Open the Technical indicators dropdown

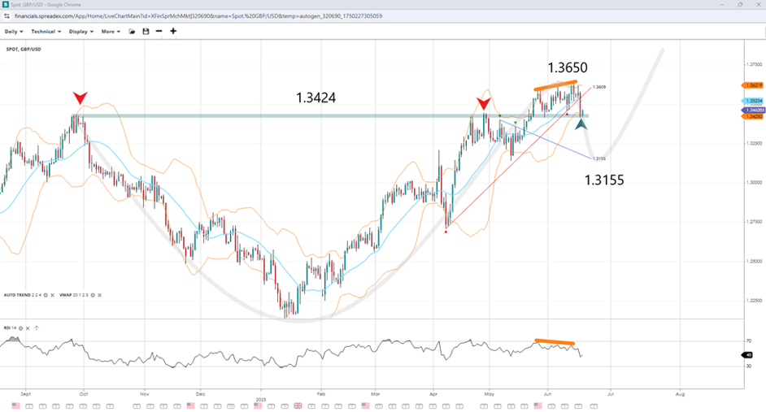pos(46,32)
